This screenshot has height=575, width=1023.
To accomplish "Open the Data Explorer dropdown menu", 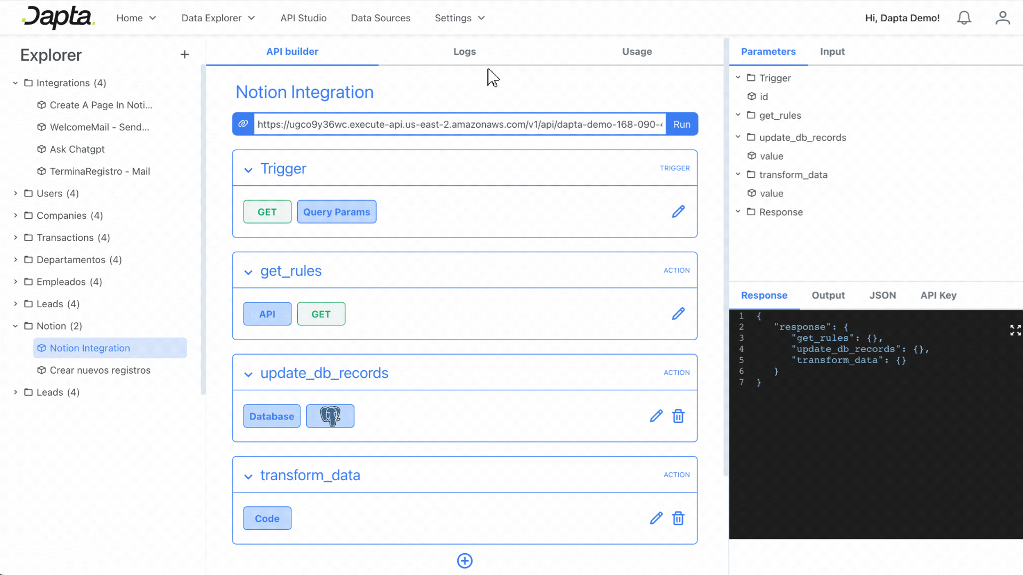I will point(218,18).
